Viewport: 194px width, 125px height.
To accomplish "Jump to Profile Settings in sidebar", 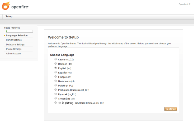I will point(14,49).
